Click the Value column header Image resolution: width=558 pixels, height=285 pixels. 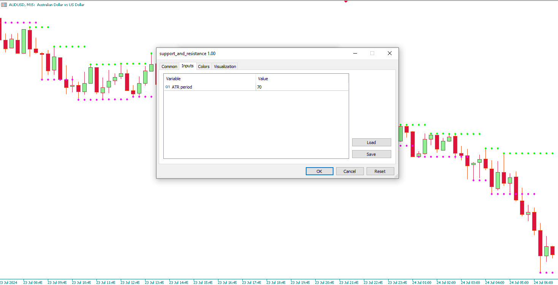tap(302, 79)
